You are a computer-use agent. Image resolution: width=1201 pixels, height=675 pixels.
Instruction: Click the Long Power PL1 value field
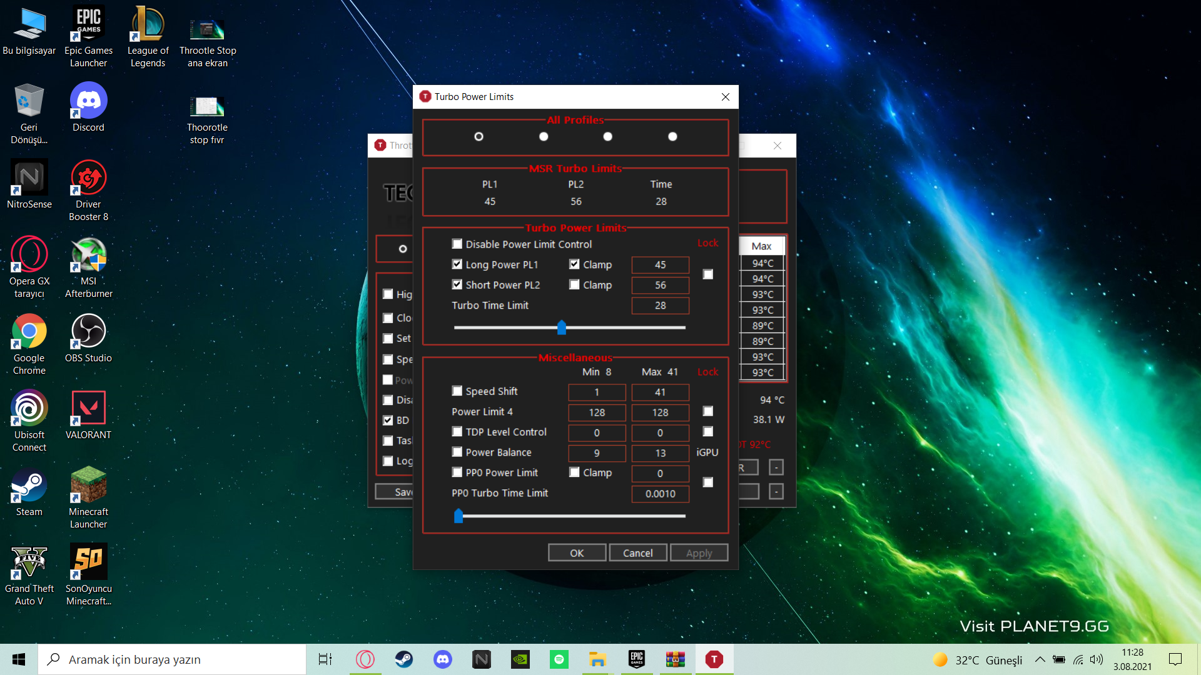coord(660,265)
